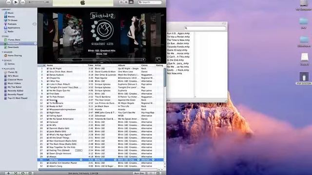This screenshot has width=312, height=175.
Task: Click the arrow beside selected Blink-182 artist
Action: click(x=115, y=160)
